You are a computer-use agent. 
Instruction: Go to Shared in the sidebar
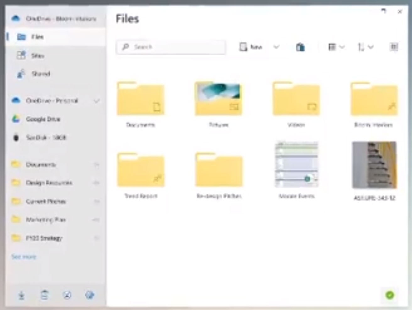pyautogui.click(x=41, y=74)
